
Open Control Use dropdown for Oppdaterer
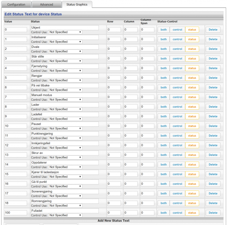click(x=65, y=167)
